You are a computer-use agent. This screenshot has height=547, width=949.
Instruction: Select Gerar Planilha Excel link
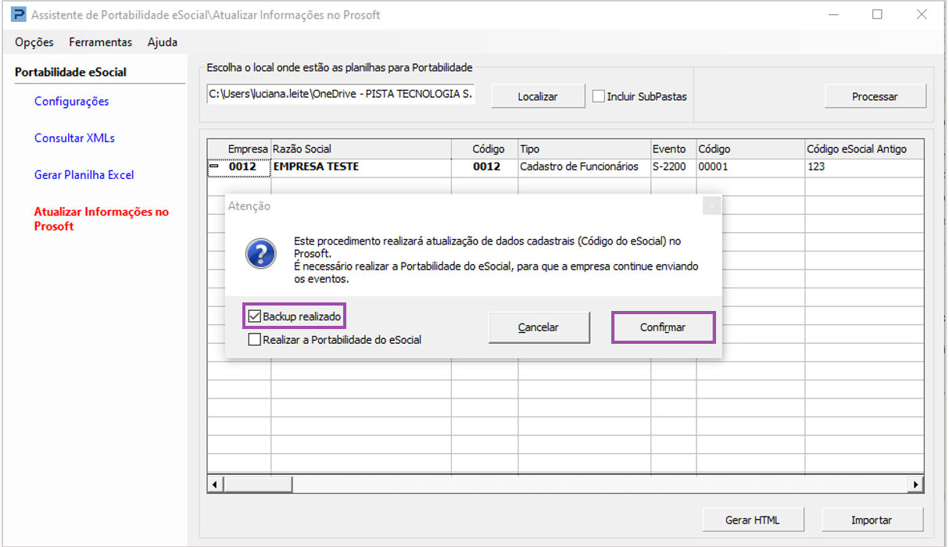[84, 175]
